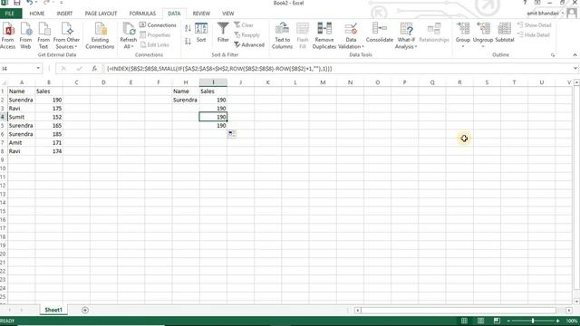Select cell B3 with value 175
Viewport: 580px width, 326px height.
tap(49, 109)
